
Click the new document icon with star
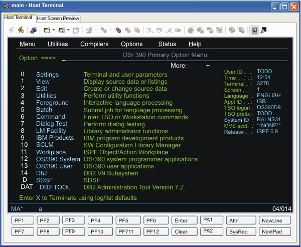76,30
